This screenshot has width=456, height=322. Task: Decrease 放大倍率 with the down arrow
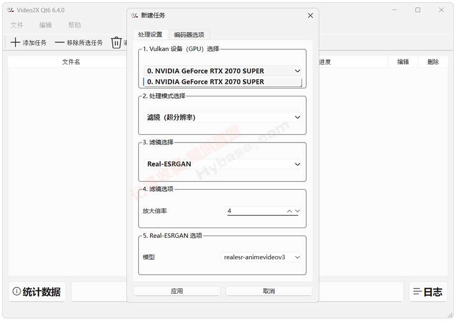297,211
